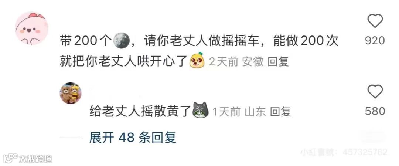Viewport: 399px width, 166px height.
Task: Tap the black cat emoji
Action: 201,111
